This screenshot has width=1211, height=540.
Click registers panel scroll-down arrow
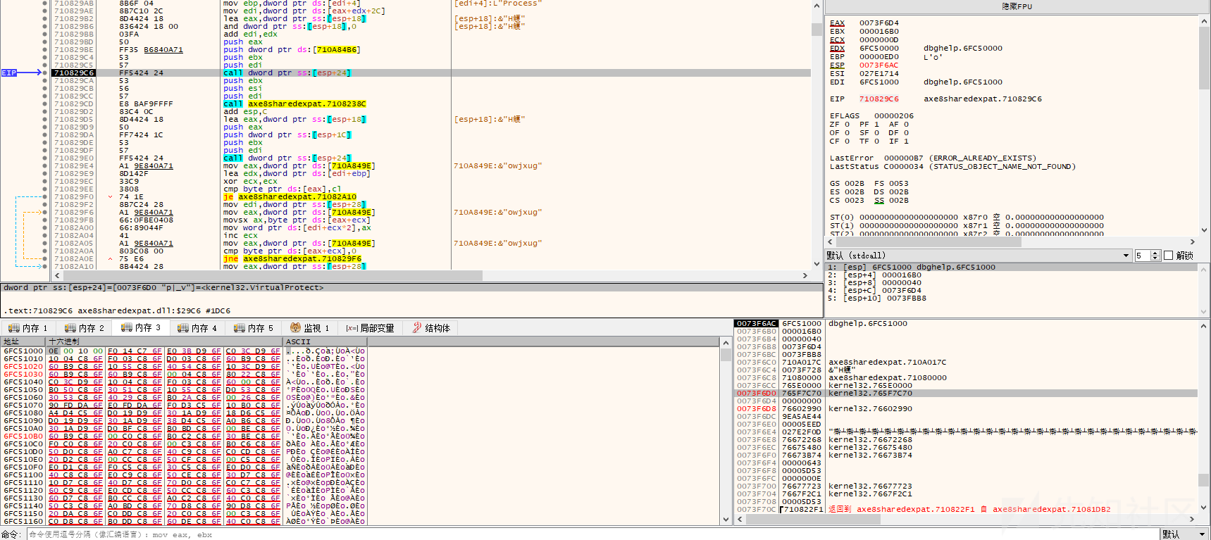coord(1204,230)
